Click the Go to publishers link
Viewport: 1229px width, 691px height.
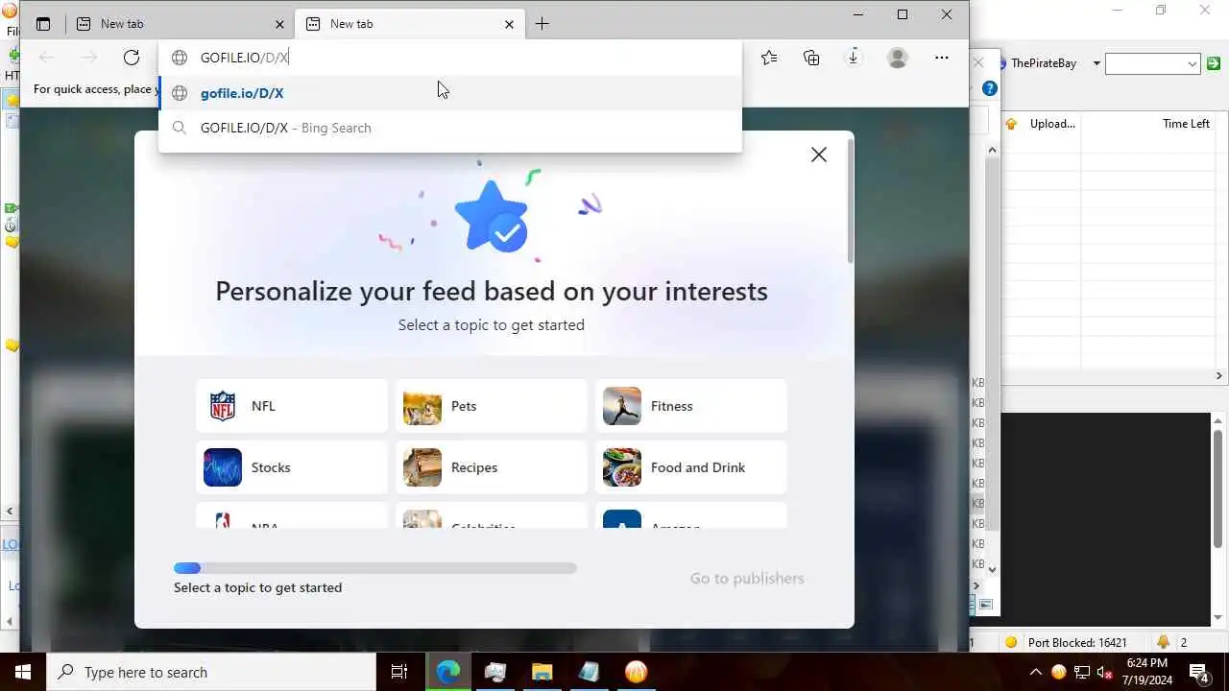(x=747, y=578)
